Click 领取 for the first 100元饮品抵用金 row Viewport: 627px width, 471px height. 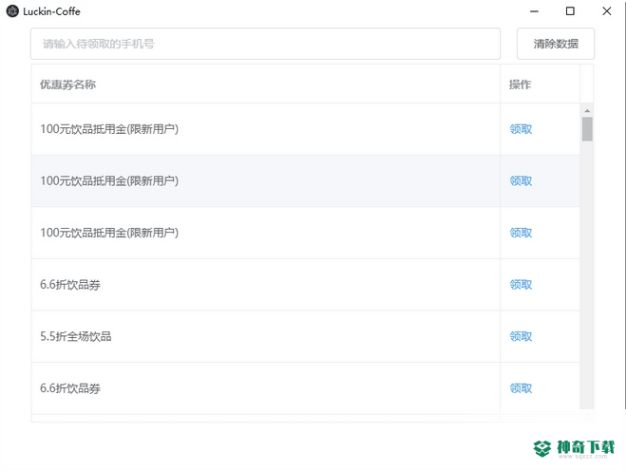[521, 129]
